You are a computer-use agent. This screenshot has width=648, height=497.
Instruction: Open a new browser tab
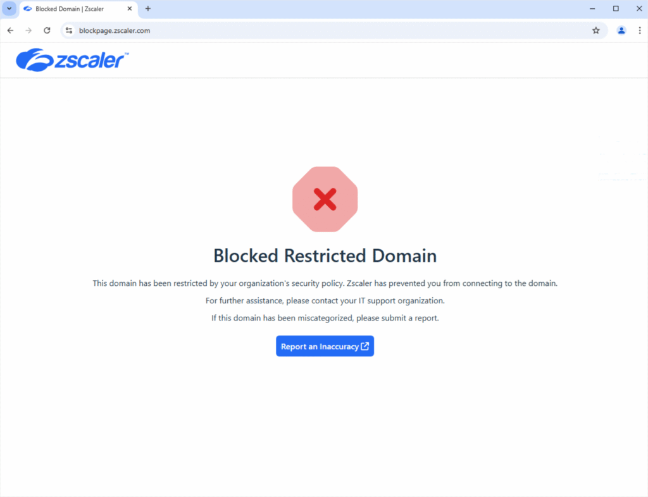tap(147, 8)
